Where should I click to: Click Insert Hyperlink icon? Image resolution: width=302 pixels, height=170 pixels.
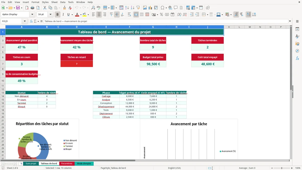pos(170,8)
